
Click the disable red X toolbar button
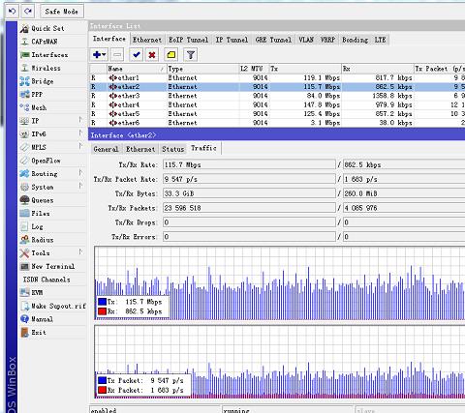[152, 55]
